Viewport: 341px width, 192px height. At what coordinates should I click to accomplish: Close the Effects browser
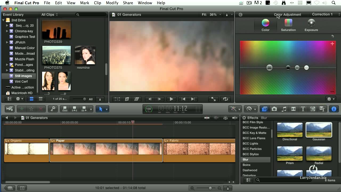pos(244,118)
